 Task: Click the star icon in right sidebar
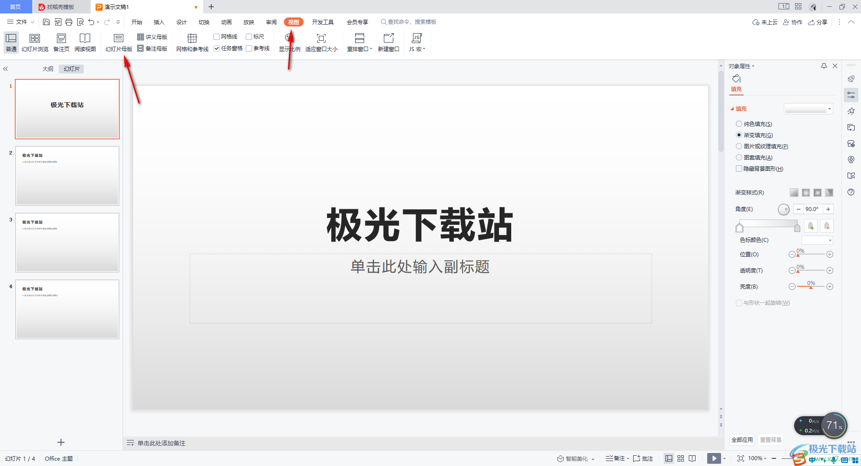pyautogui.click(x=851, y=111)
